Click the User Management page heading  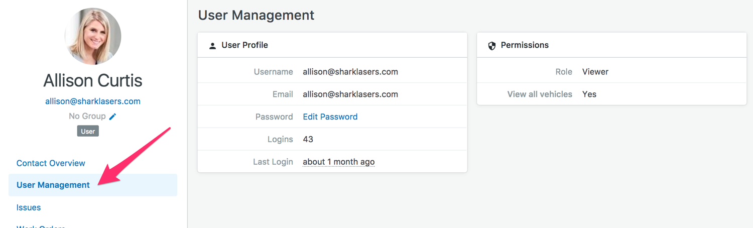(256, 15)
